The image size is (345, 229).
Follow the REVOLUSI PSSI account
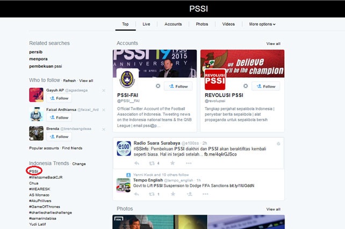click(x=266, y=86)
